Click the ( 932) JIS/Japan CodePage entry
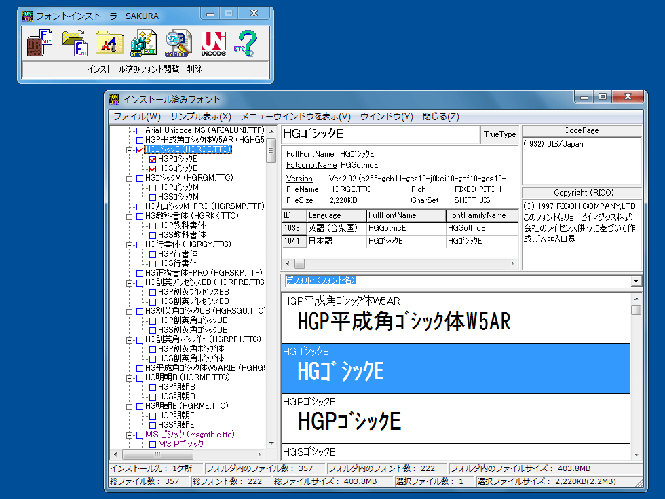The height and width of the screenshot is (499, 665). click(553, 144)
